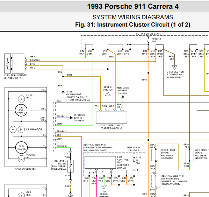The image size is (209, 197).
Task: Click the ABS Ind. lamp symbol
Action: tap(21, 195)
